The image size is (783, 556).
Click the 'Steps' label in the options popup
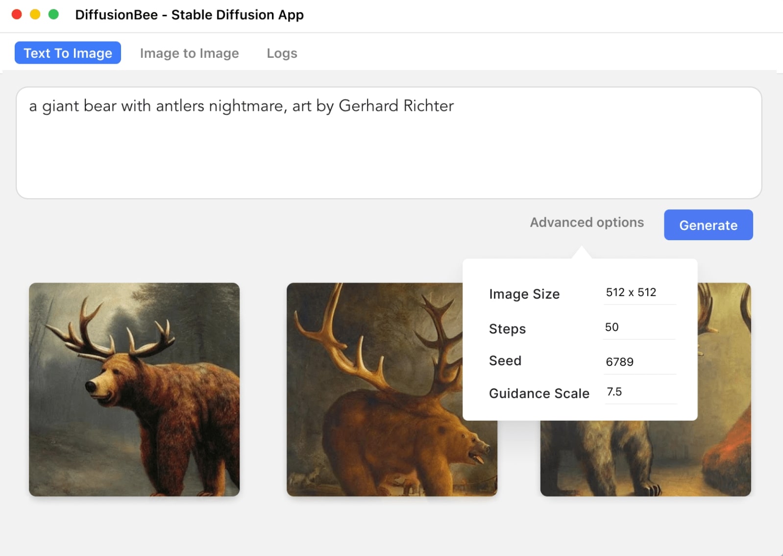[507, 329]
